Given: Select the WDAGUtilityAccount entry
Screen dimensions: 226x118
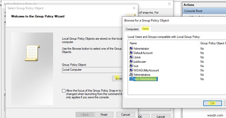Looking at the screenshot, I should [146, 70].
